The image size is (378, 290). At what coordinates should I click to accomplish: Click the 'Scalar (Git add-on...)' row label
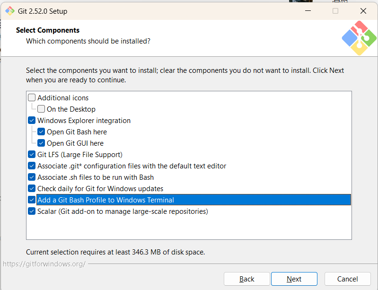pyautogui.click(x=123, y=211)
